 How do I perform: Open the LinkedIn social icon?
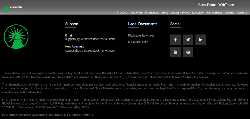click(201, 40)
